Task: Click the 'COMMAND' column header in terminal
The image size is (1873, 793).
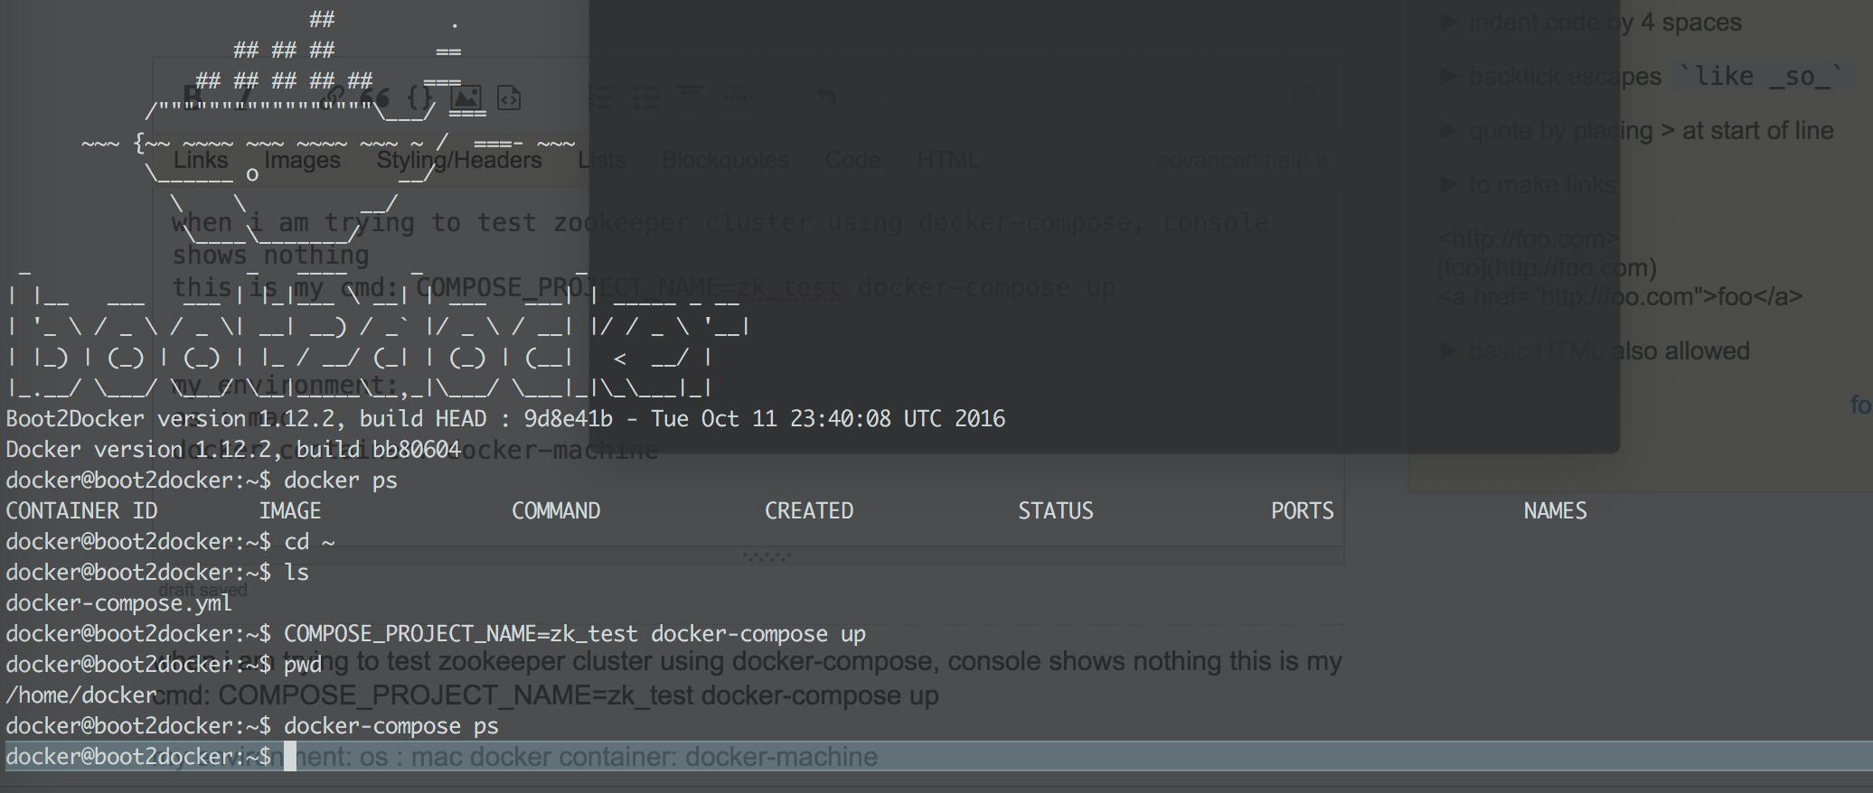Action: tap(556, 511)
